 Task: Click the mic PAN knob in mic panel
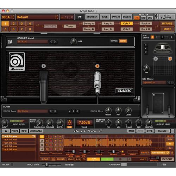pos(146,68)
